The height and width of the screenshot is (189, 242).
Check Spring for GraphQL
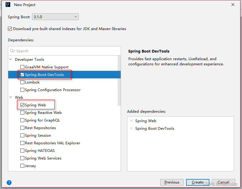[22, 120]
